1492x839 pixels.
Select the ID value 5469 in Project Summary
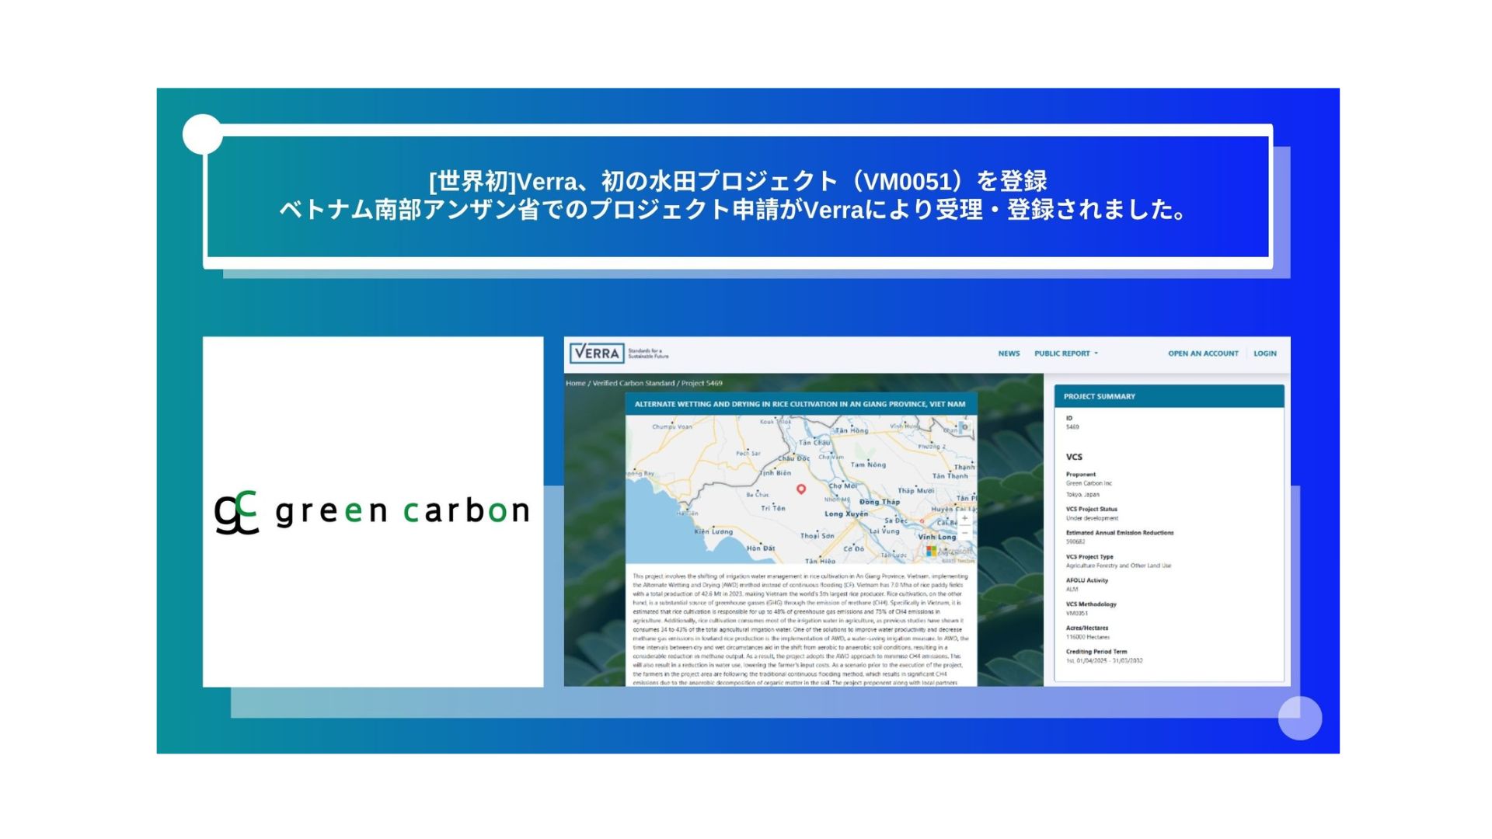(x=1071, y=426)
